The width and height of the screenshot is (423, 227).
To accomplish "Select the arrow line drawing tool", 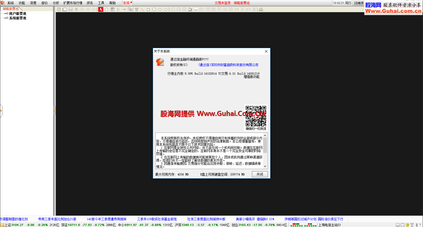I will click(124, 9).
